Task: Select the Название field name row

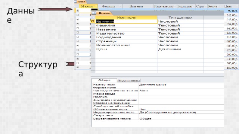Action: click(x=126, y=29)
